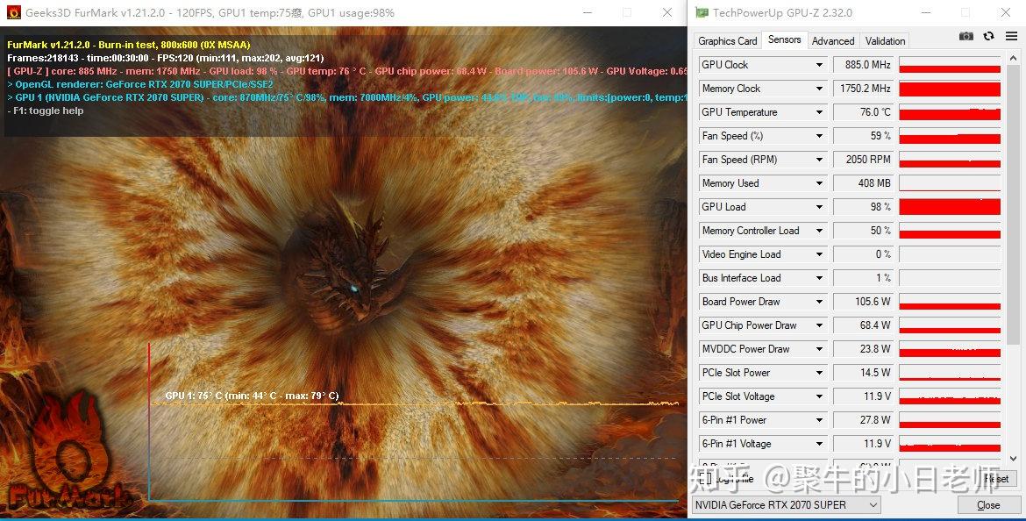Expand the Bus Interface Load dropdown

[x=819, y=277]
